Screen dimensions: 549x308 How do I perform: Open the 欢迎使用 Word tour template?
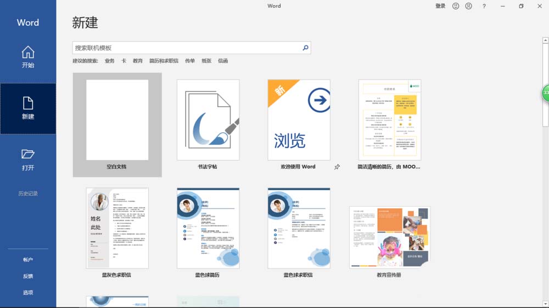pyautogui.click(x=299, y=124)
